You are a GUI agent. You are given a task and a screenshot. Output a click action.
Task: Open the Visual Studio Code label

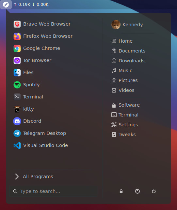click(x=45, y=145)
